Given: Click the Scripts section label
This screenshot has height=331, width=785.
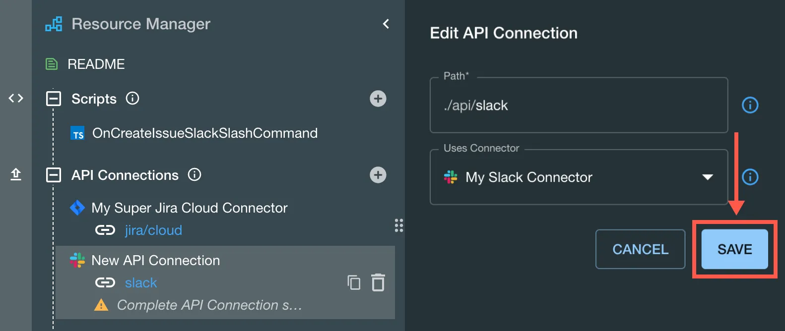Looking at the screenshot, I should point(94,99).
